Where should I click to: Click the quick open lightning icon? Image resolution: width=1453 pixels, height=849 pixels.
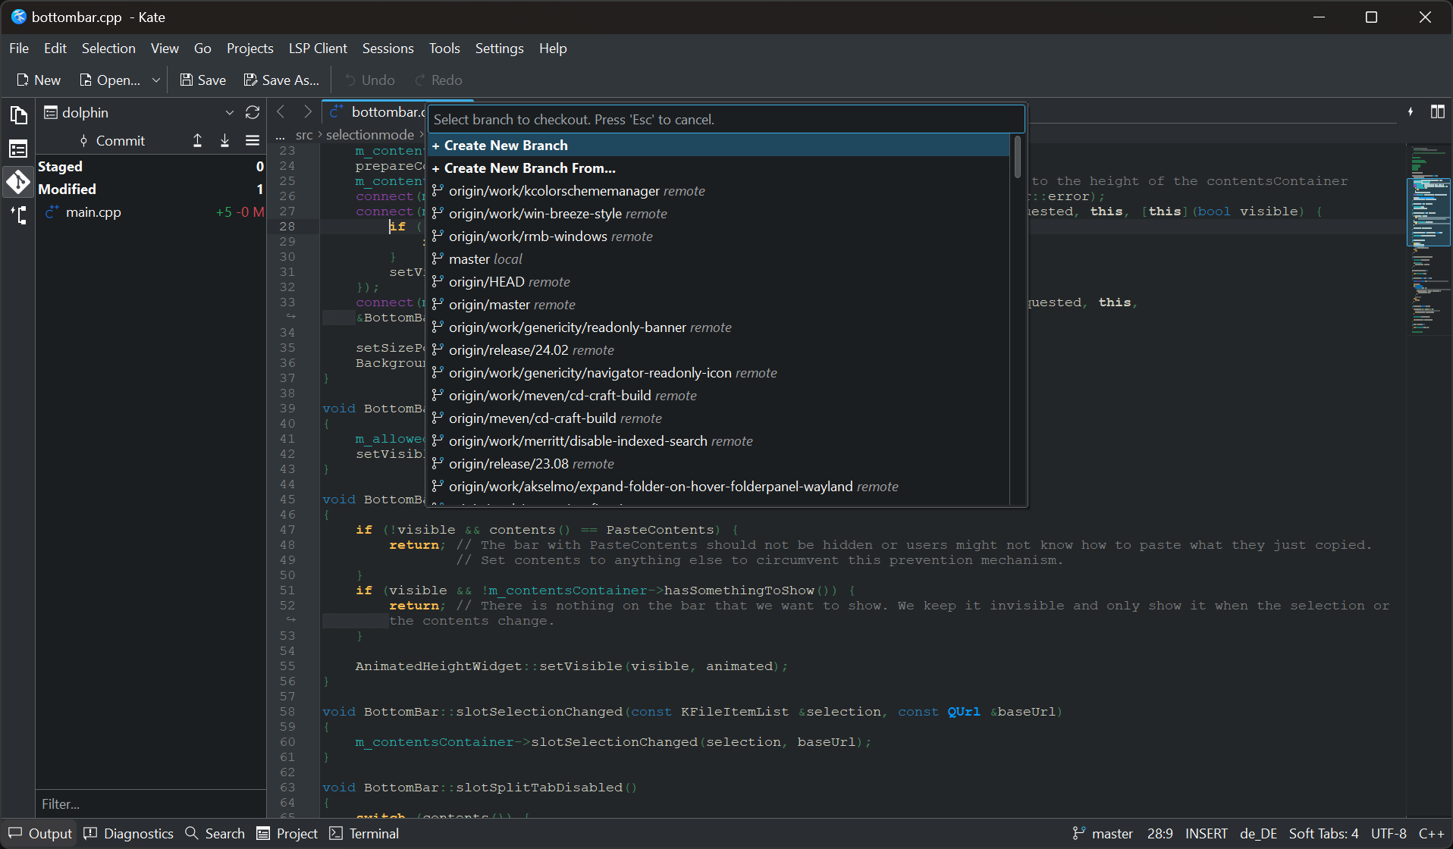[x=1411, y=112]
